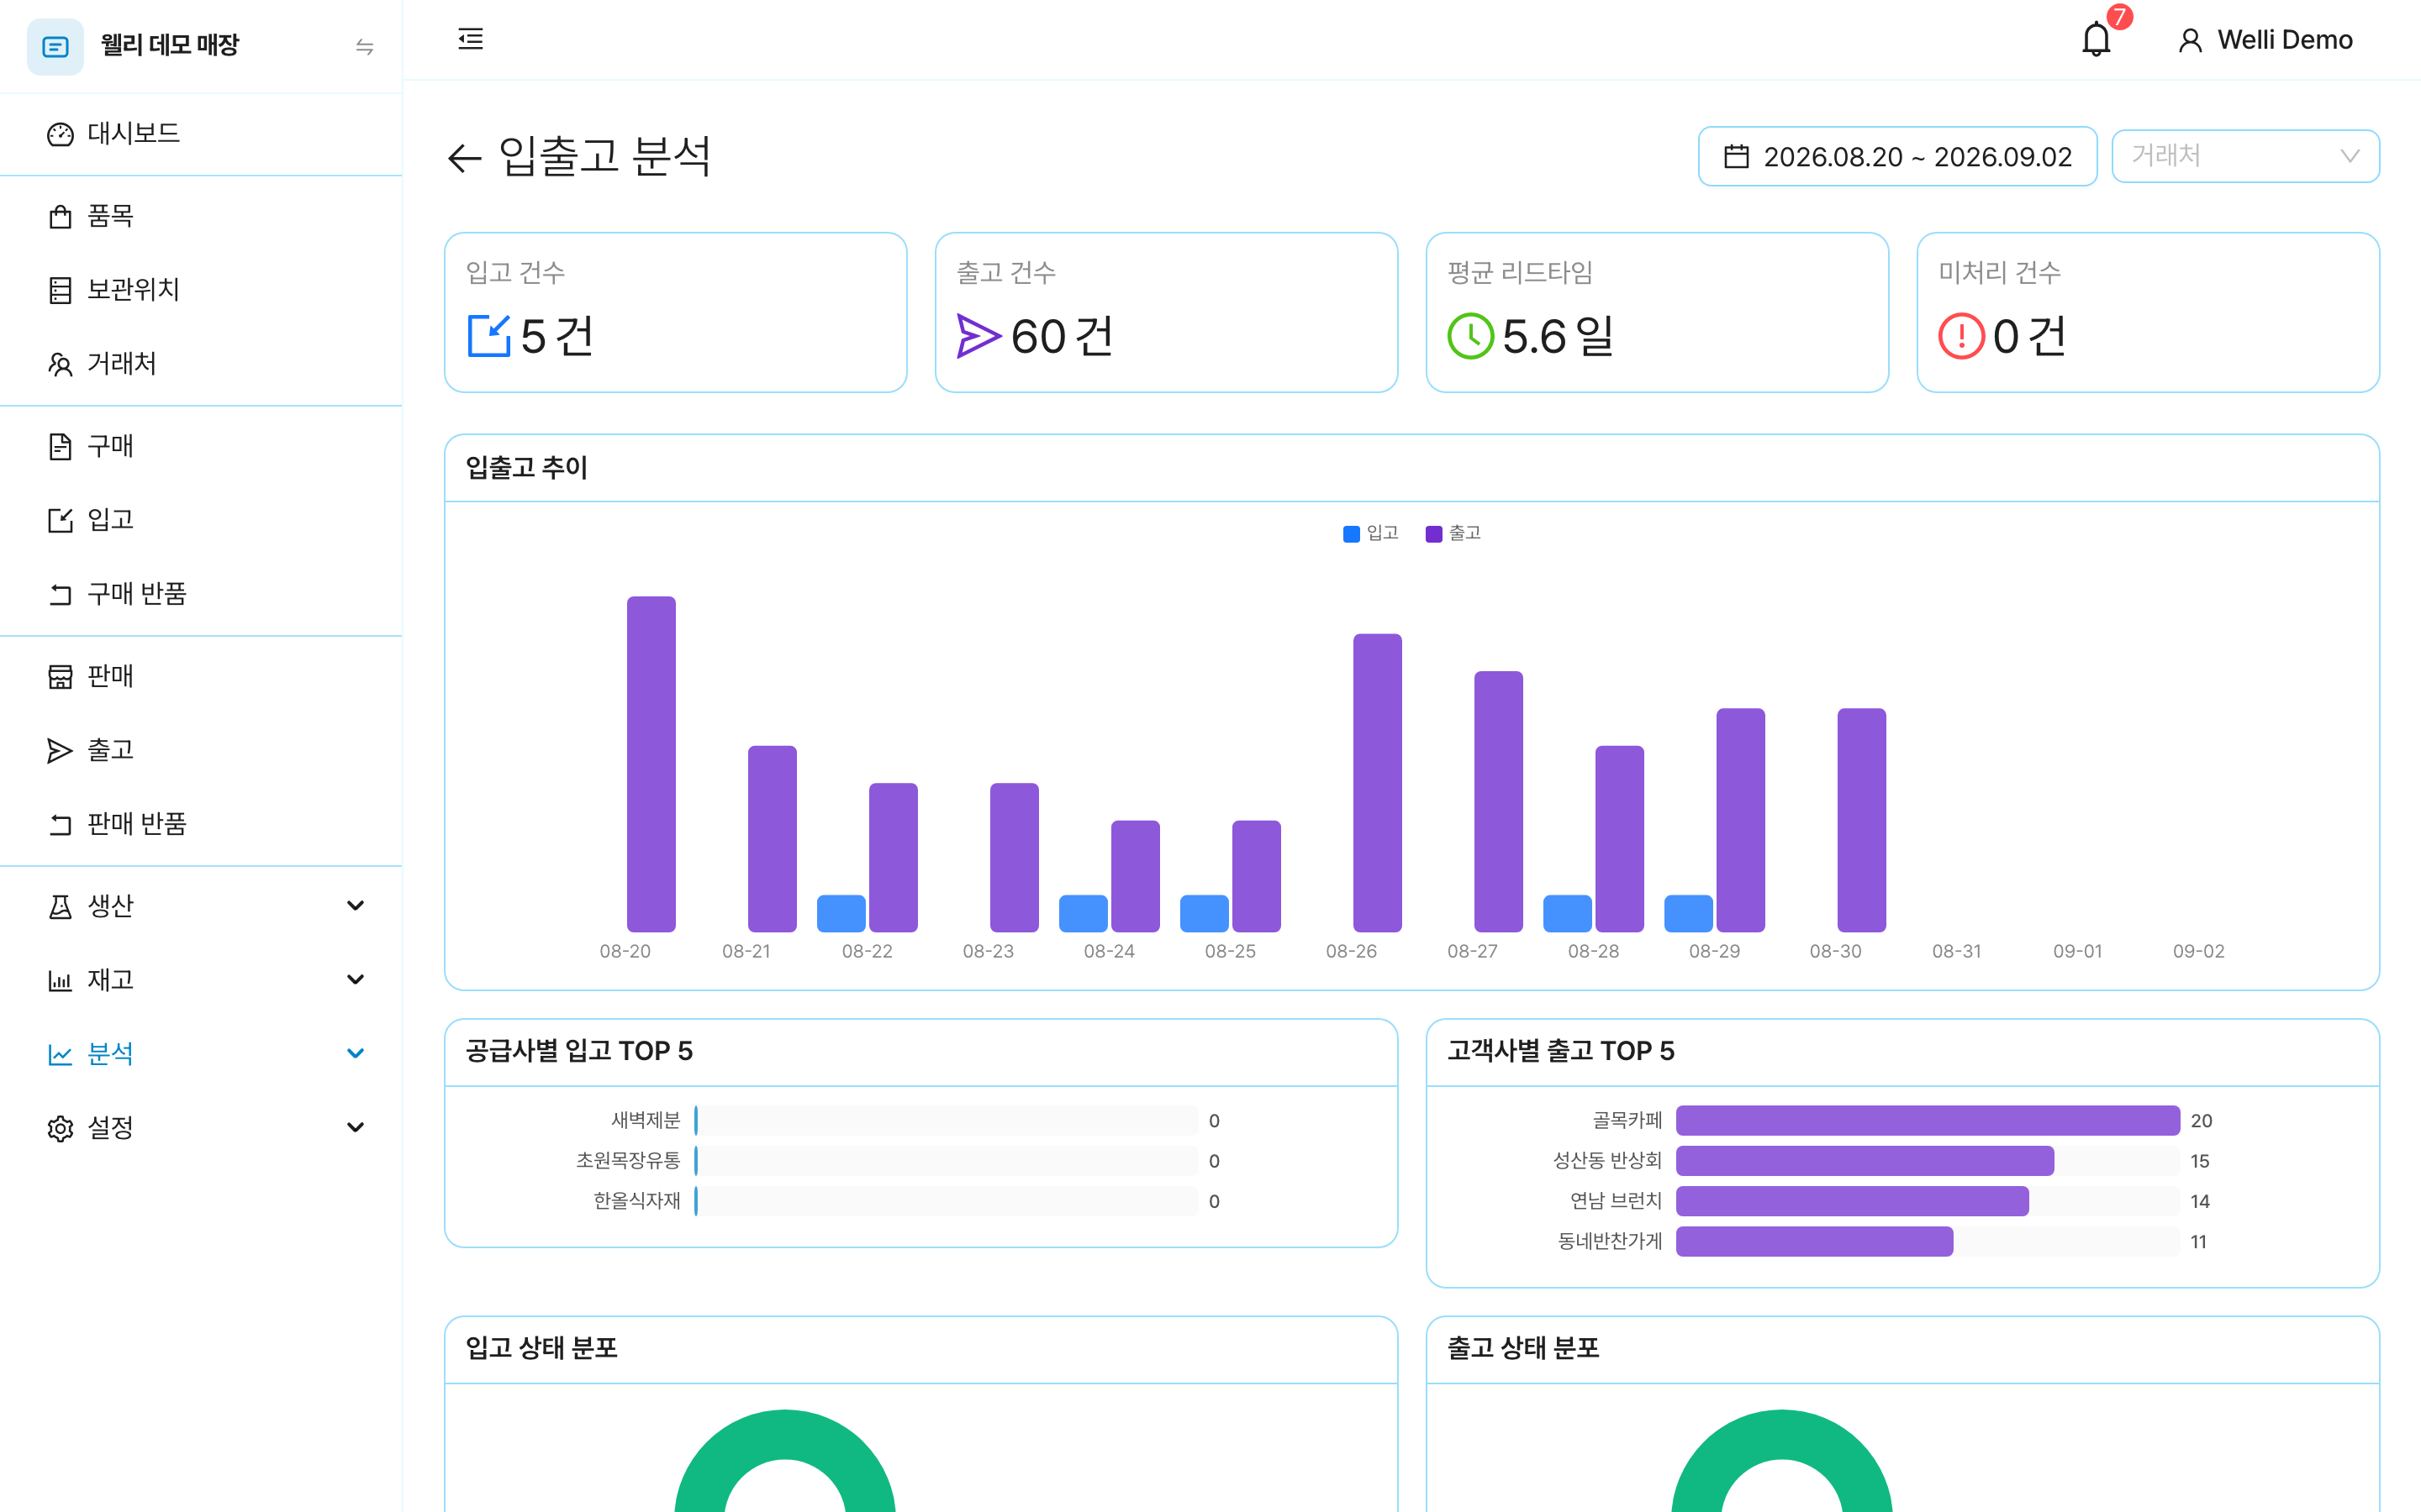This screenshot has height=1512, width=2421.
Task: Expand the 설정 submenu chevron
Action: point(355,1128)
